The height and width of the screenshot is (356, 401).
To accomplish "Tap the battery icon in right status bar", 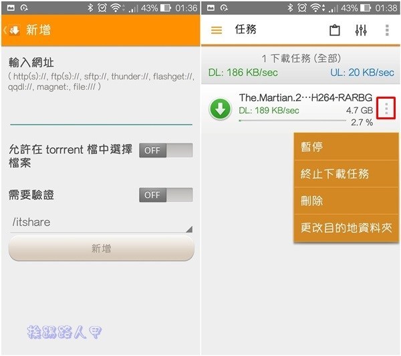I will pyautogui.click(x=366, y=8).
